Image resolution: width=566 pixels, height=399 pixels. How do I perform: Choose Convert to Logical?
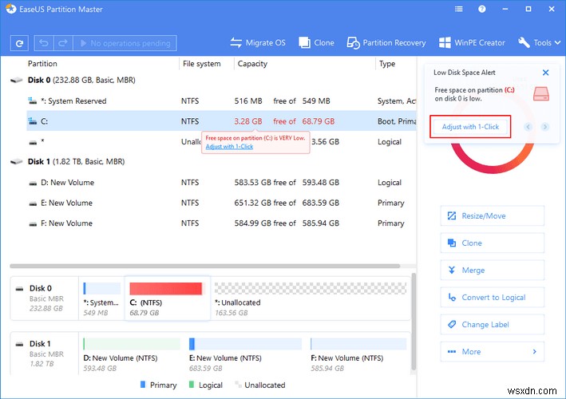pos(492,298)
